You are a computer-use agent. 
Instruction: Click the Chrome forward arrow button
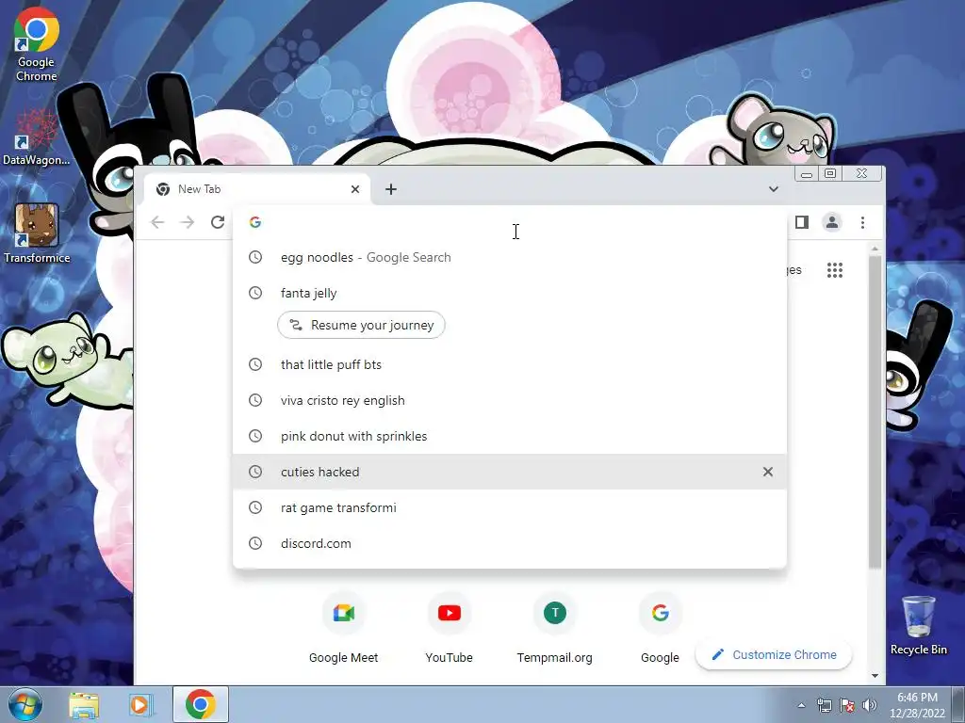click(188, 222)
